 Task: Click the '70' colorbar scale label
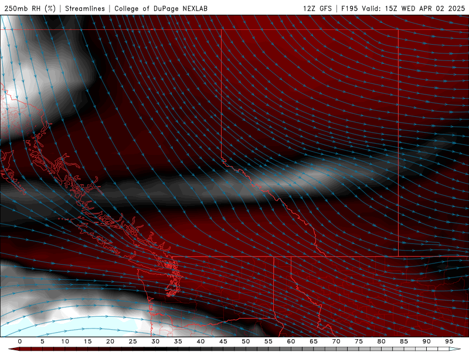336,341
